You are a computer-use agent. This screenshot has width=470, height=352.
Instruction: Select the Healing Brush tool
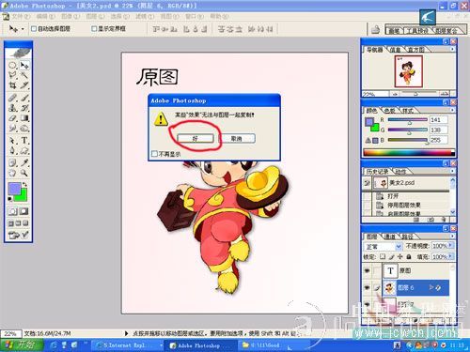point(12,98)
